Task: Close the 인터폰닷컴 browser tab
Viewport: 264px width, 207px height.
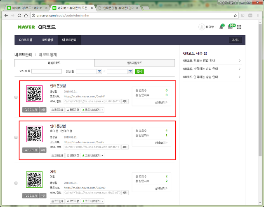Action: click(137, 8)
